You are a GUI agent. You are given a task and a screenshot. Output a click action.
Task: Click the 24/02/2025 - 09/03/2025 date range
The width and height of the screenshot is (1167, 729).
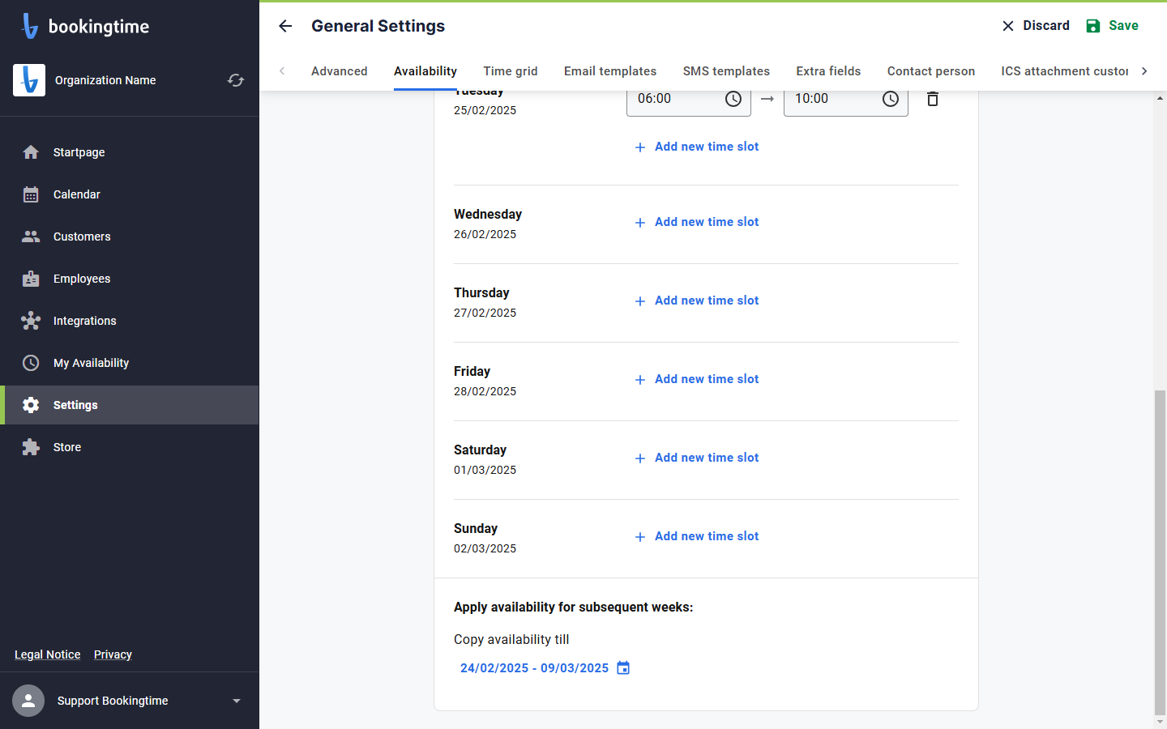pyautogui.click(x=534, y=668)
